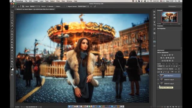
Task: Select the Rectangular Marquee tool
Action: [x=12, y=15]
